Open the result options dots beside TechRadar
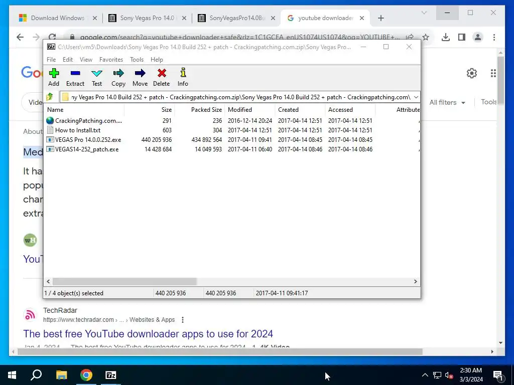514x385 pixels. pyautogui.click(x=183, y=319)
